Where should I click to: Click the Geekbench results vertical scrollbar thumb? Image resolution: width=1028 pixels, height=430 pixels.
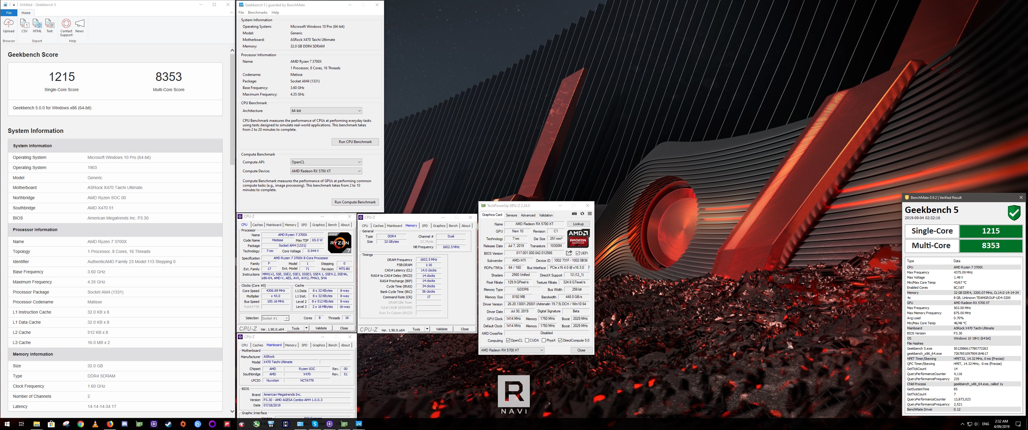coord(232,109)
